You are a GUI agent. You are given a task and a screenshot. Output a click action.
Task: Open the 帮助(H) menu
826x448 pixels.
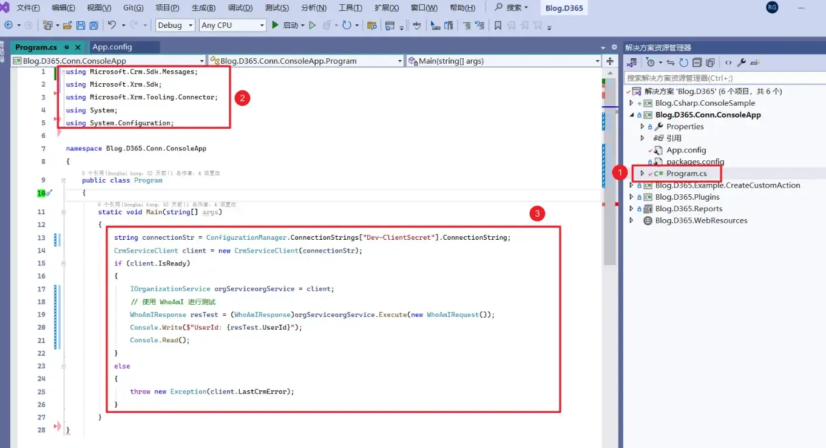coord(462,8)
